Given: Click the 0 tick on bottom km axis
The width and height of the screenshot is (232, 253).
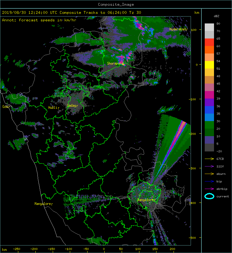Looking at the screenshot, I should 104,249.
